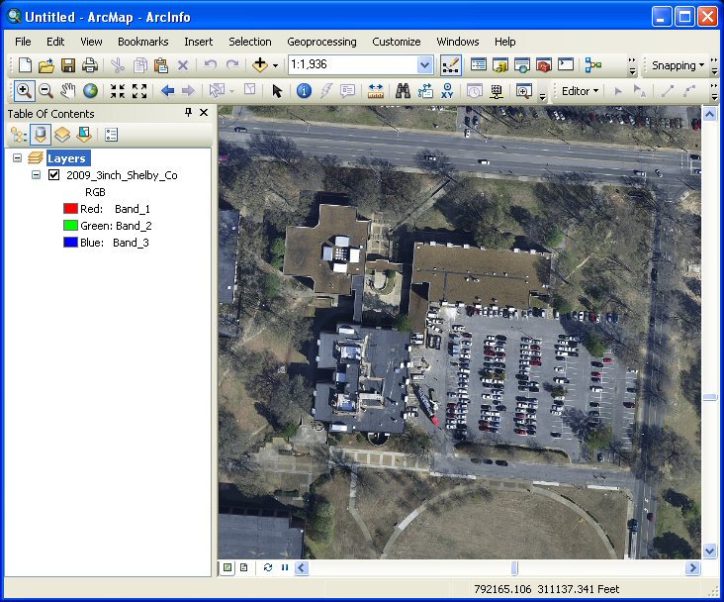
Task: Refresh the map display
Action: (268, 567)
